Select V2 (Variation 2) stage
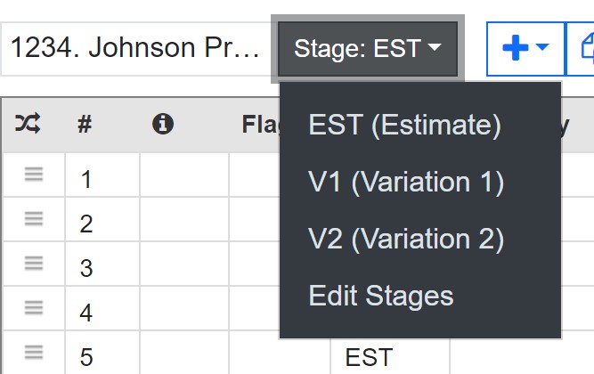 (x=406, y=239)
